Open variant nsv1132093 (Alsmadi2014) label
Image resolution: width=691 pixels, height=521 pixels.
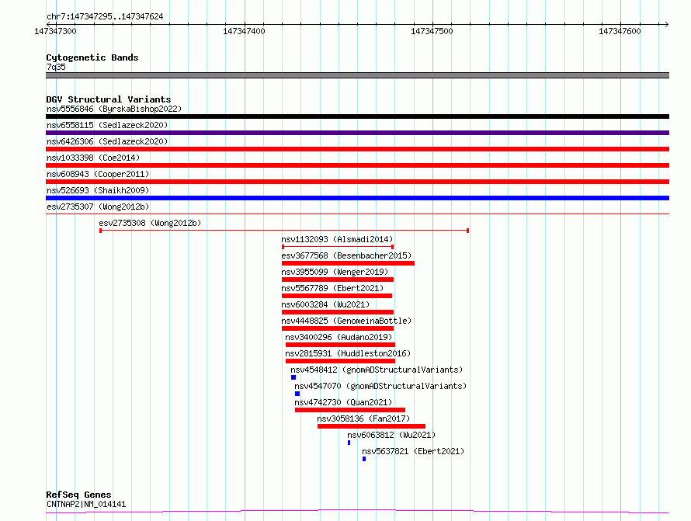click(337, 239)
